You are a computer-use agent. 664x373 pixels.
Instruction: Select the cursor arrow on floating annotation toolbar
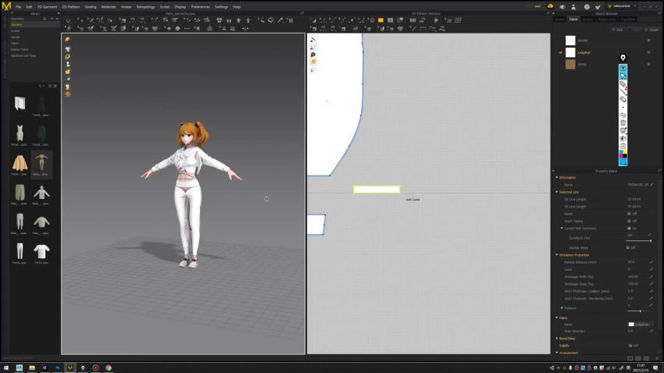click(x=623, y=76)
